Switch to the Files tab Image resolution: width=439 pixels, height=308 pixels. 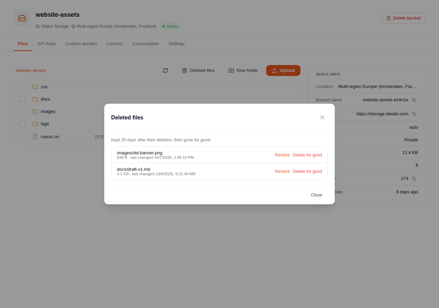tap(23, 44)
